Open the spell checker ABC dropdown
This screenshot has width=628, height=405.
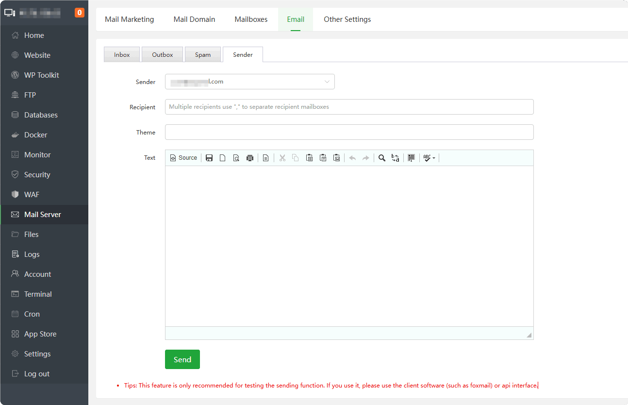pos(429,158)
